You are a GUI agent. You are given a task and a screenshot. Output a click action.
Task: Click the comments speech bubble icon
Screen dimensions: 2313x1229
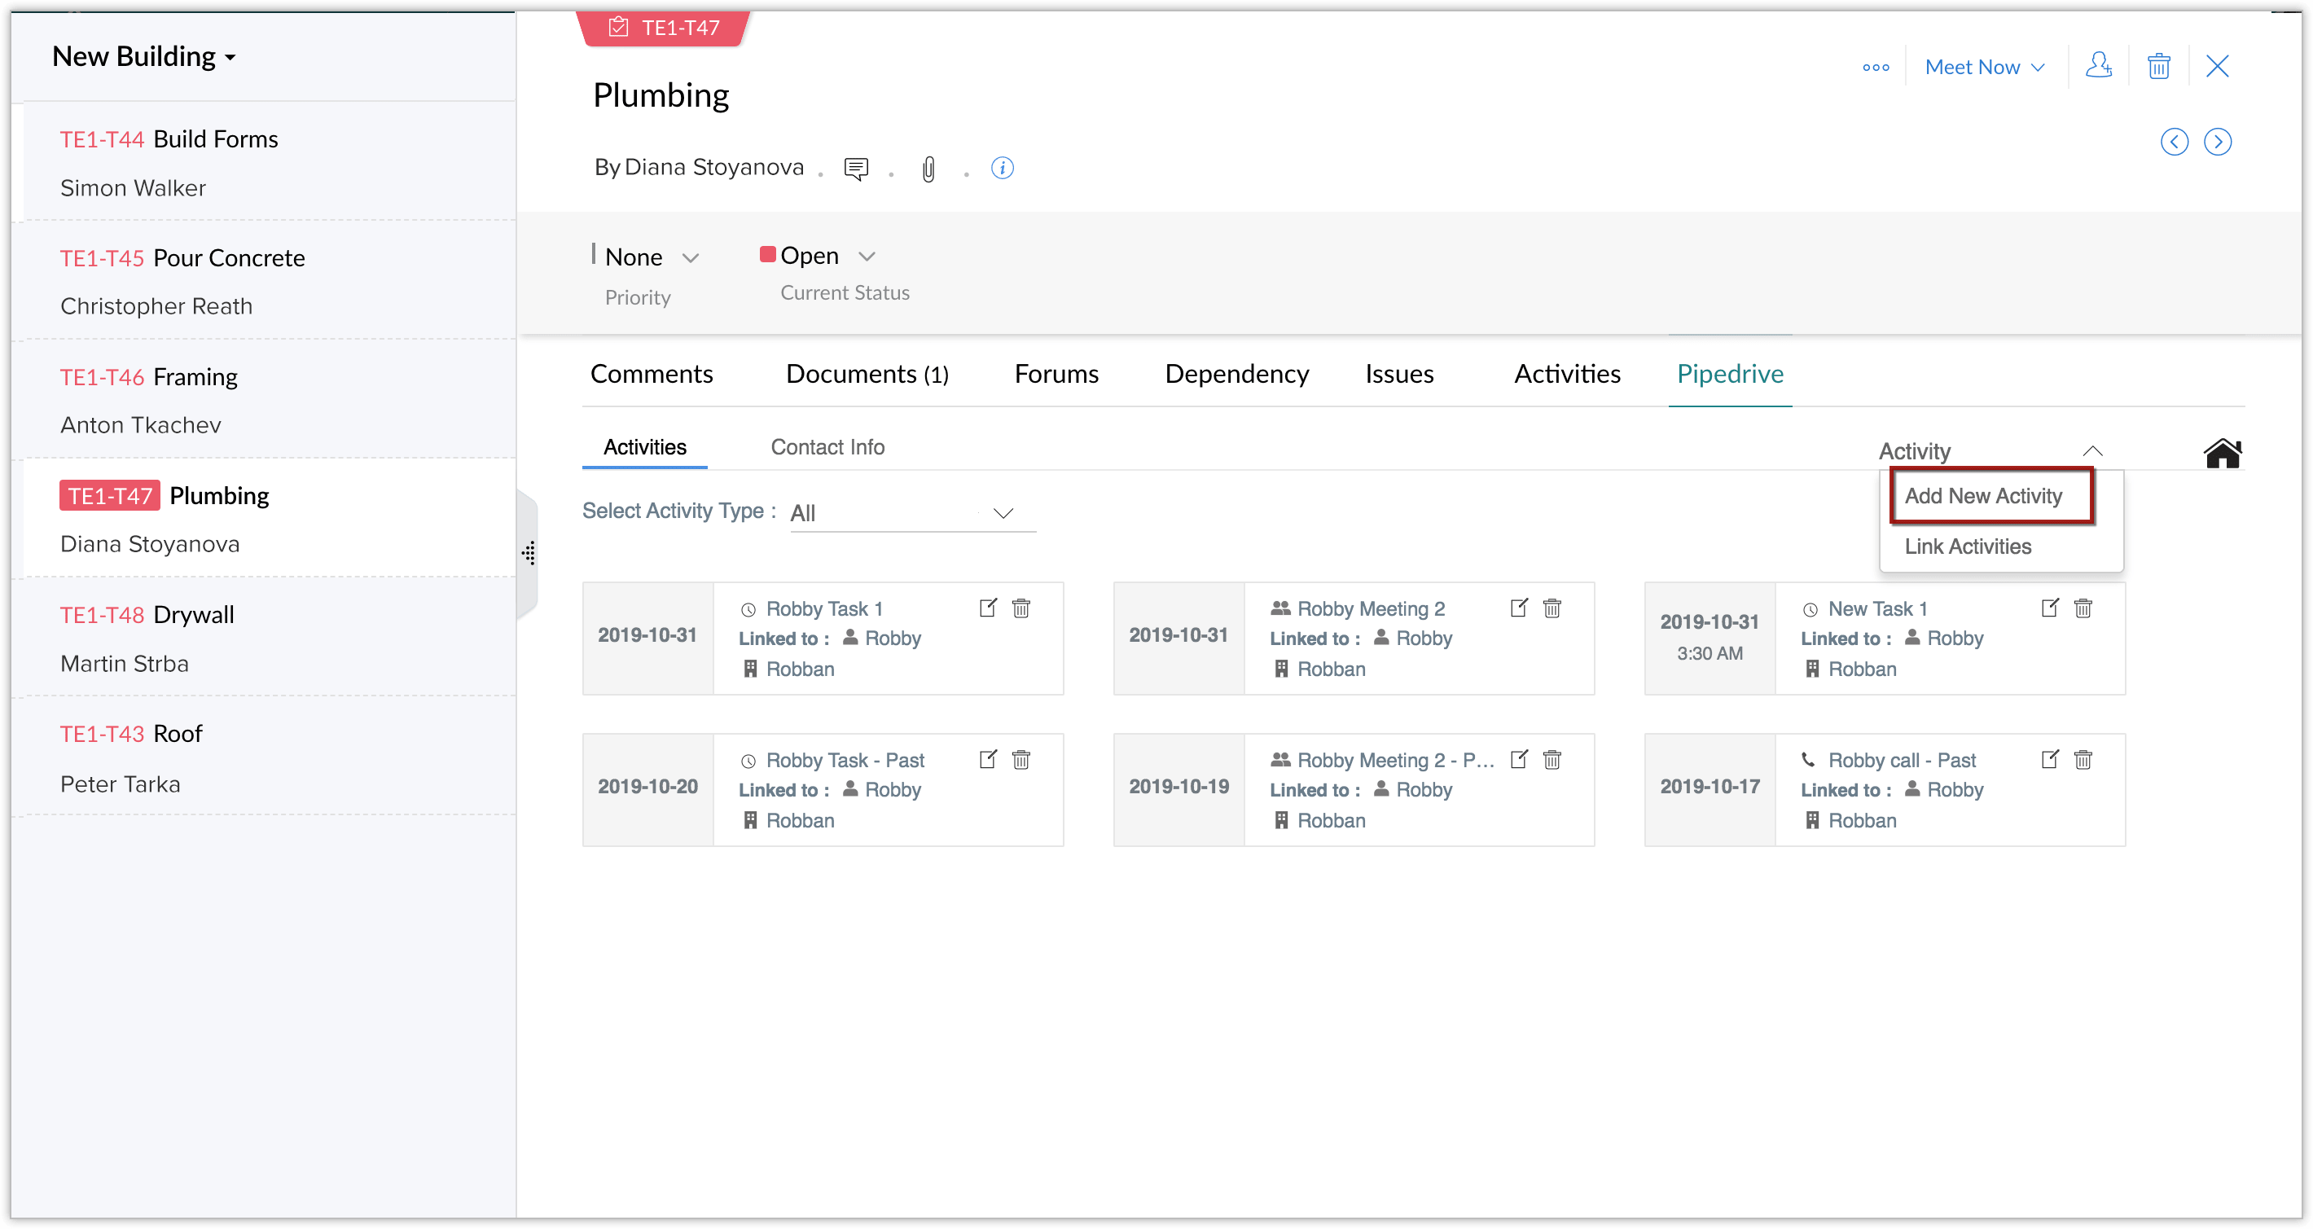[x=856, y=168]
